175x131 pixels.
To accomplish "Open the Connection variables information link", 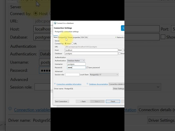I will pyautogui.click(x=69, y=84).
